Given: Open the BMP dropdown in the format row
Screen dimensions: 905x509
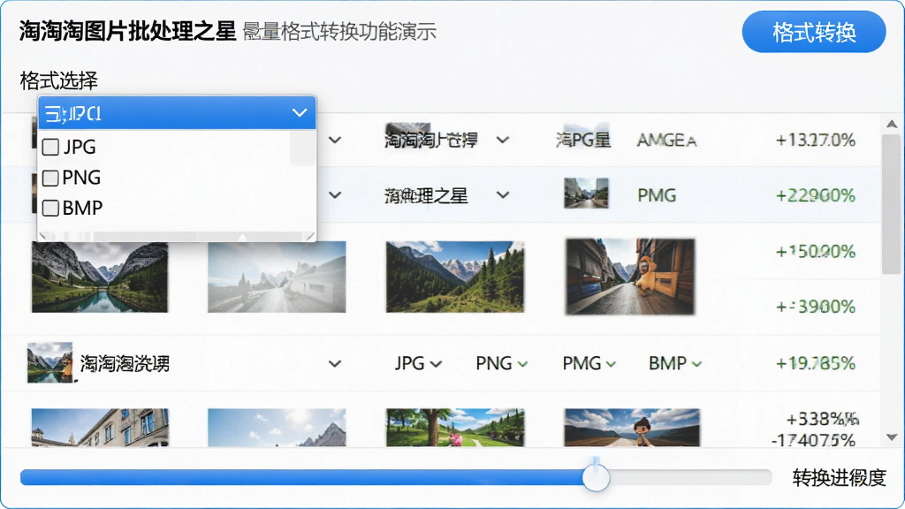Looking at the screenshot, I should coord(674,363).
